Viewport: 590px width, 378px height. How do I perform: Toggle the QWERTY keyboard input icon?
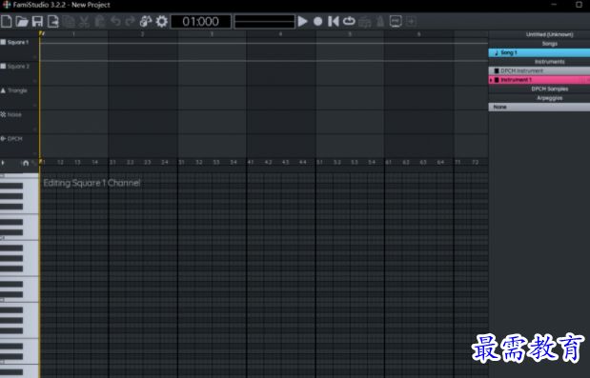[365, 21]
